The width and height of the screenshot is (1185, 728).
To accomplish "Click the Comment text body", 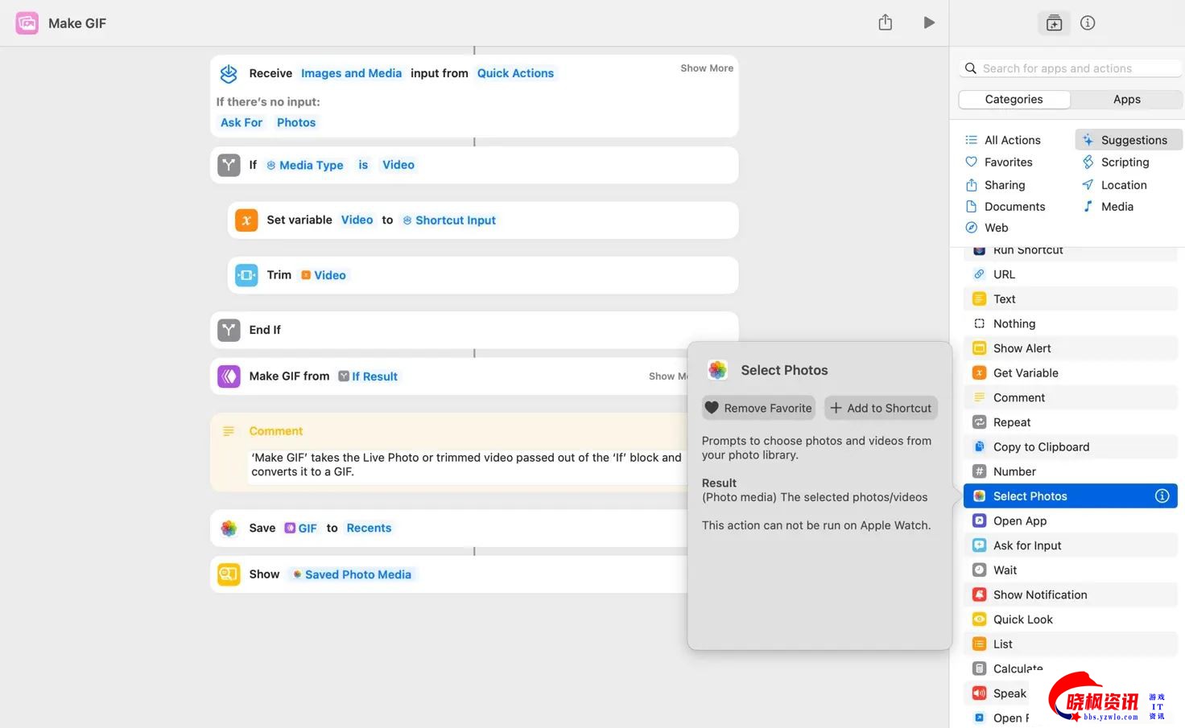I will click(466, 464).
